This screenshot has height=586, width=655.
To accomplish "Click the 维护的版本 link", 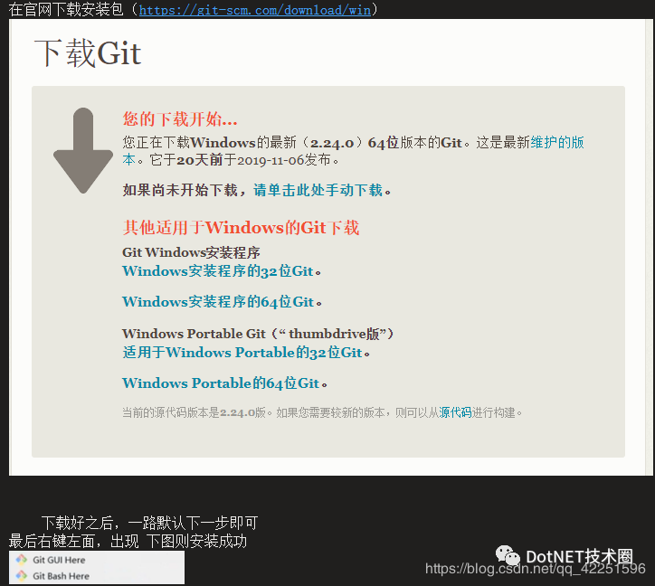I will coord(557,142).
